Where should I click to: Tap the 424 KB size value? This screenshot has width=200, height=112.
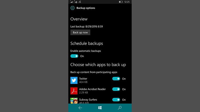pyautogui.click(x=83, y=82)
